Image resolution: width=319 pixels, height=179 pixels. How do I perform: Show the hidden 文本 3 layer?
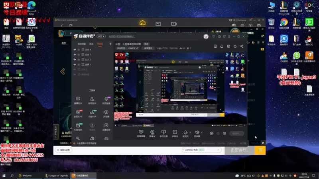(x=75, y=69)
